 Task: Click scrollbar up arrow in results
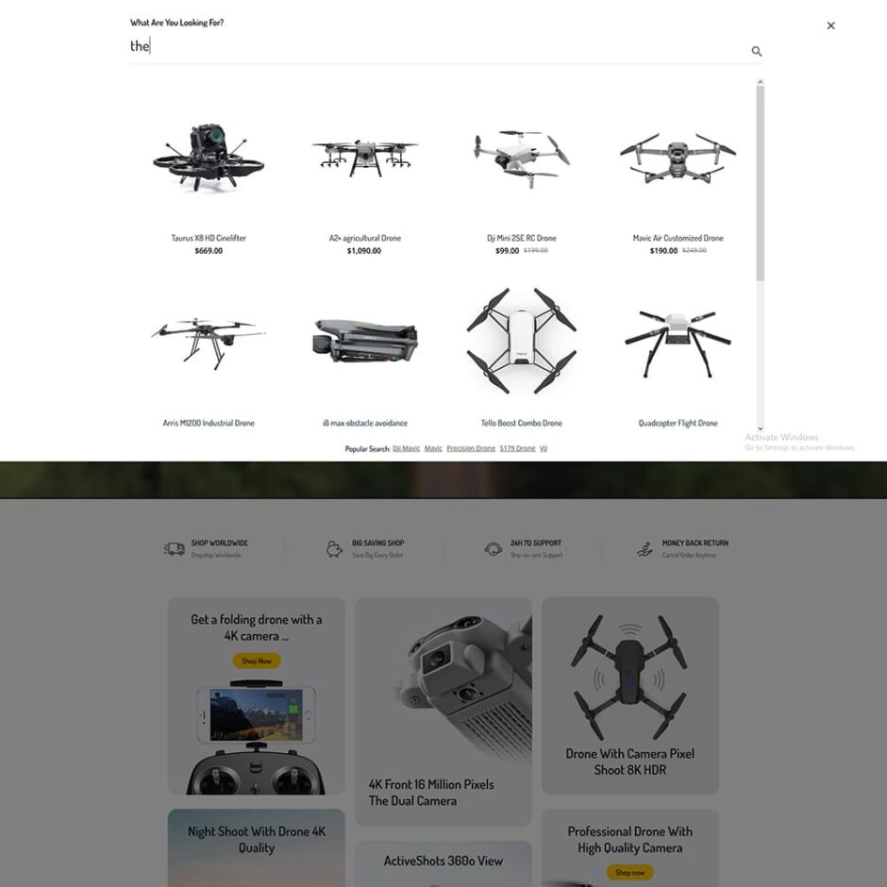click(761, 83)
